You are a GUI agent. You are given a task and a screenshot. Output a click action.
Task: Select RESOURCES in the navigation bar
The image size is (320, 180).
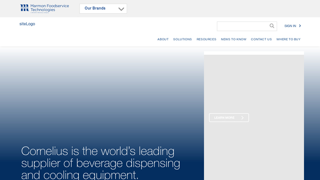click(x=206, y=39)
